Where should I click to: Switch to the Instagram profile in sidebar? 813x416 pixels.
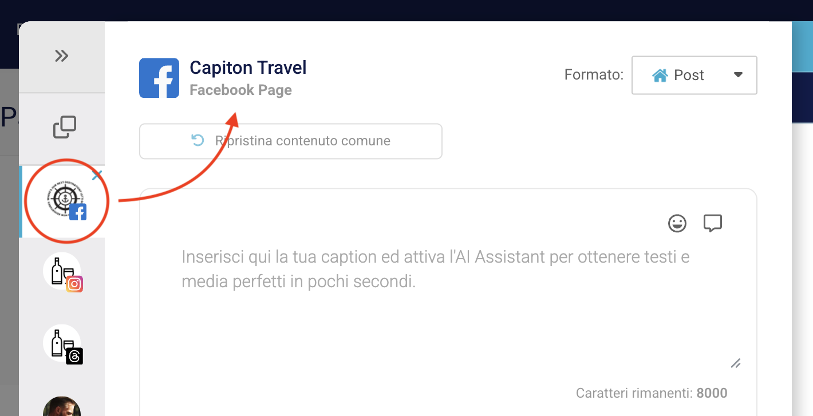62,271
